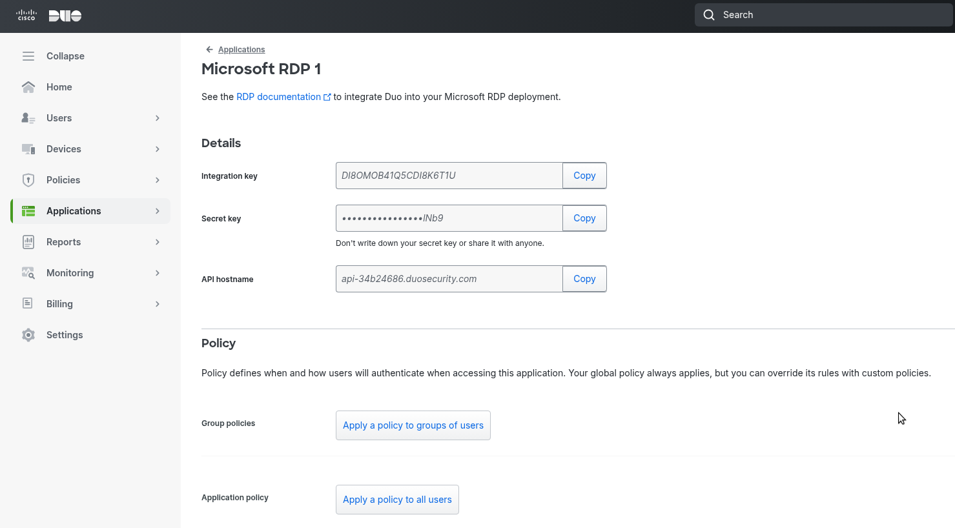
Task: Click the Users sidebar icon
Action: 28,118
